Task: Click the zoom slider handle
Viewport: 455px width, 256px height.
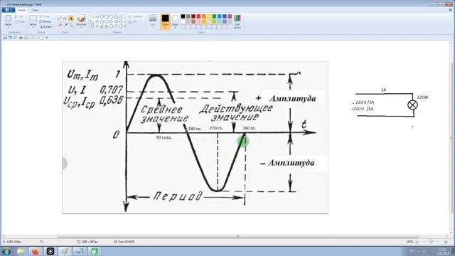Action: (432, 242)
